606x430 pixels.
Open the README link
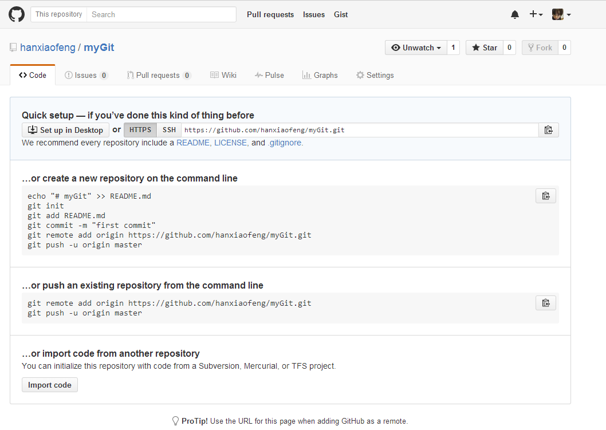(x=194, y=143)
